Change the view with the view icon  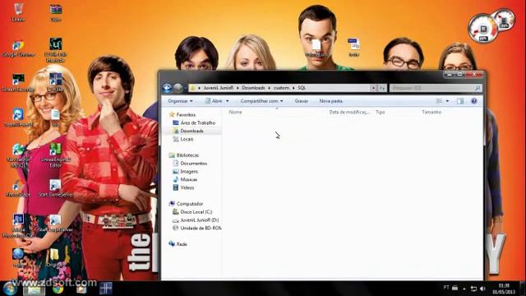click(439, 101)
